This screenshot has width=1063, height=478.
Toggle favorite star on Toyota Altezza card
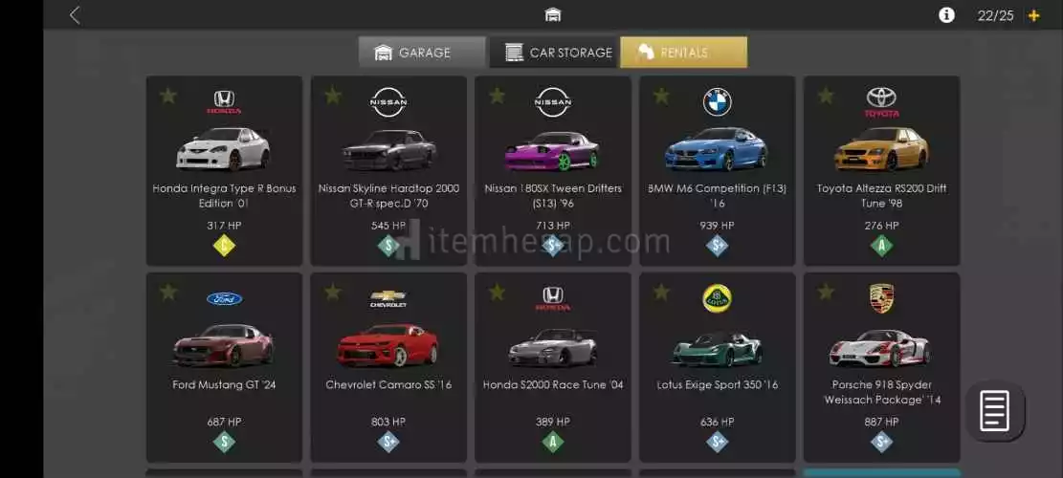click(x=825, y=96)
